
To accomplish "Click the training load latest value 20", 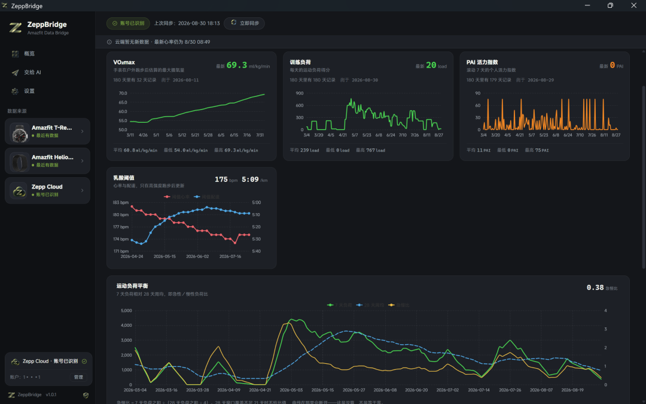I will click(431, 65).
